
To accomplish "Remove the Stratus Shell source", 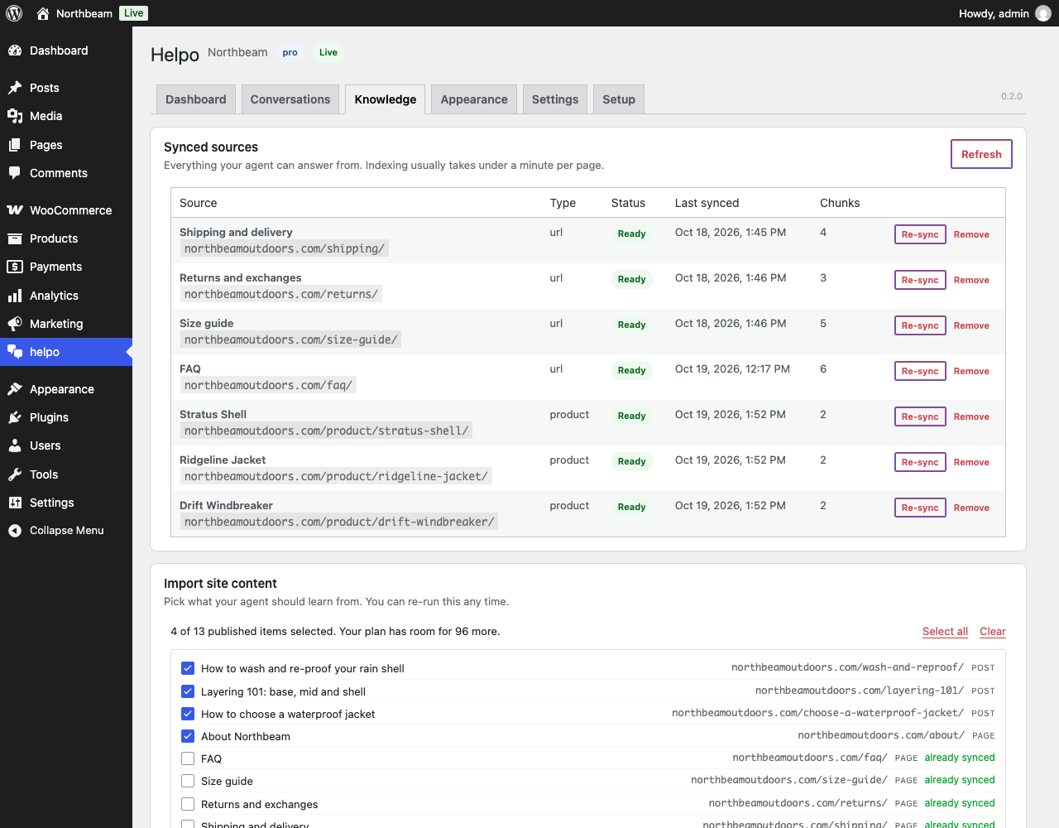I will [971, 416].
